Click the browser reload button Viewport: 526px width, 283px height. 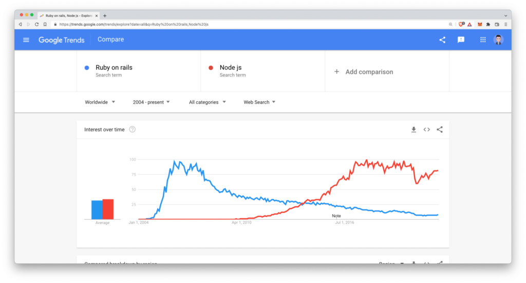[x=36, y=24]
